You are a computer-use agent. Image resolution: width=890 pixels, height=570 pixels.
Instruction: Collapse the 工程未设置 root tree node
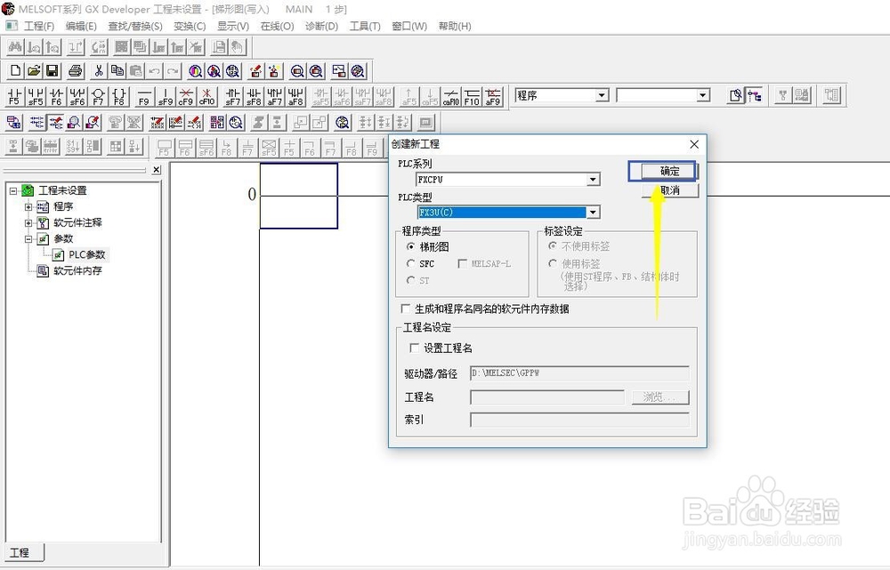13,191
